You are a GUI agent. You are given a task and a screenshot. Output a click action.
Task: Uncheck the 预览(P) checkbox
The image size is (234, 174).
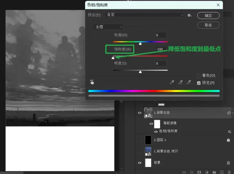pos(199,83)
